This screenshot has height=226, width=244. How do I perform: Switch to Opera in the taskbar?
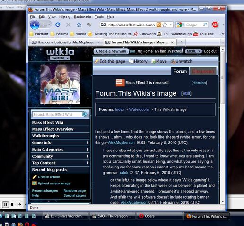159,216
